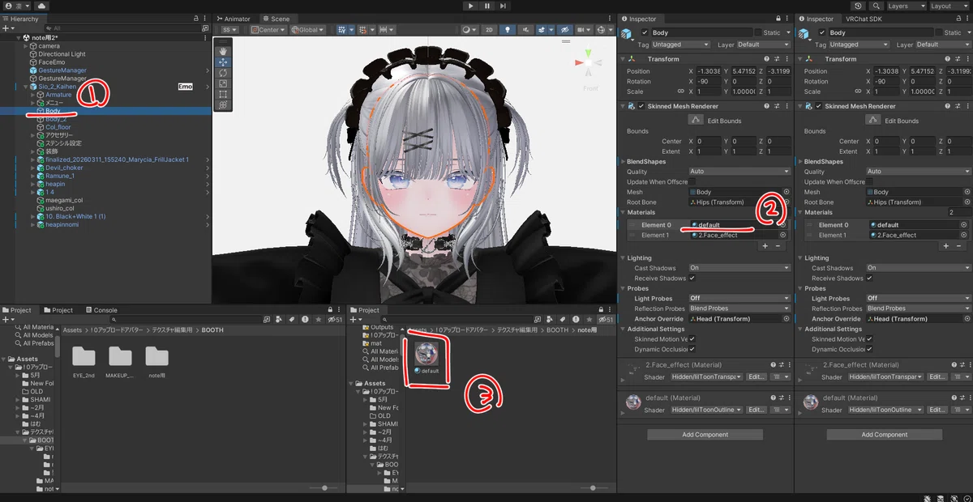Toggle scene lighting lightbulb icon
Image resolution: width=973 pixels, height=502 pixels.
[x=508, y=29]
